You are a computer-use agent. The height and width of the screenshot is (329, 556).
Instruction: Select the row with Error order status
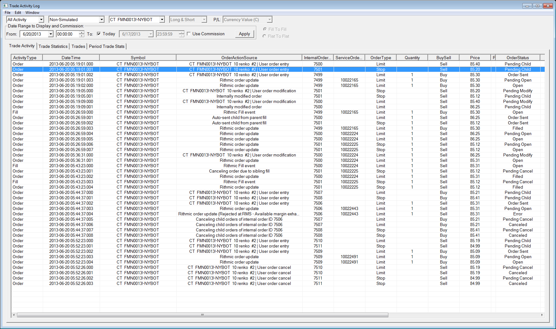pos(518,214)
